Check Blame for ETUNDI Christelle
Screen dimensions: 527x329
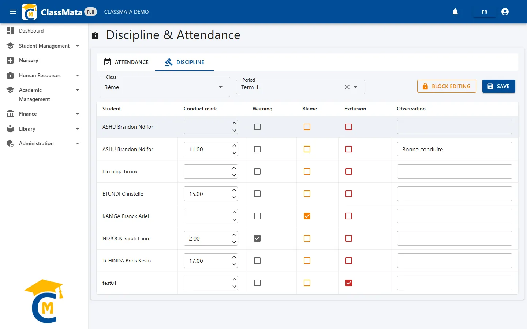(x=307, y=194)
